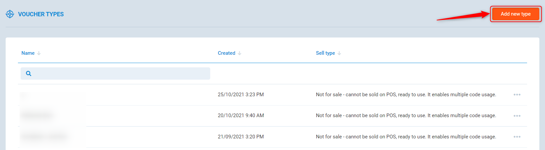Click the sort arrow next to Sell type
The width and height of the screenshot is (545, 150).
pos(339,53)
